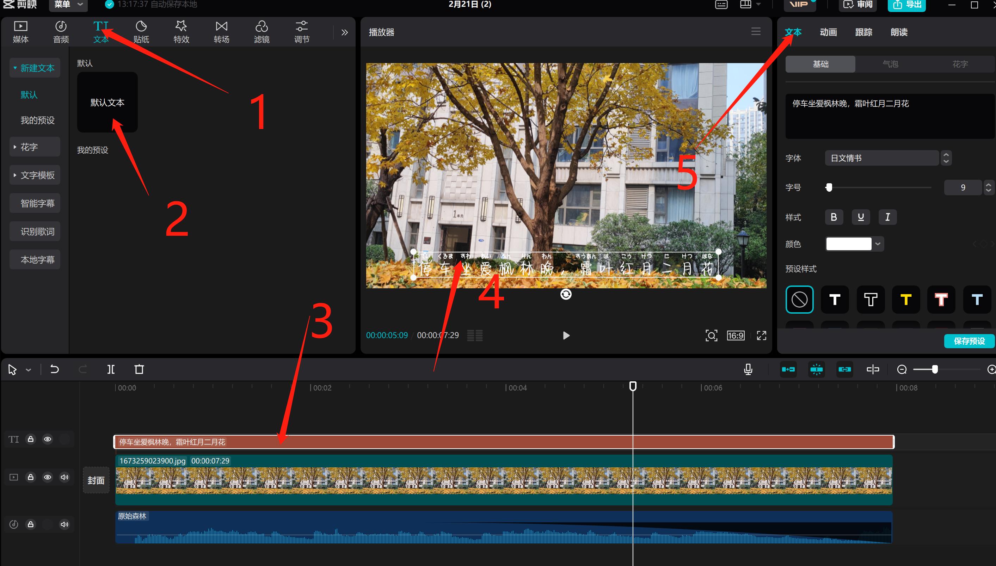Open the font 日文情书 dropdown
Viewport: 996px width, 566px height.
(881, 158)
